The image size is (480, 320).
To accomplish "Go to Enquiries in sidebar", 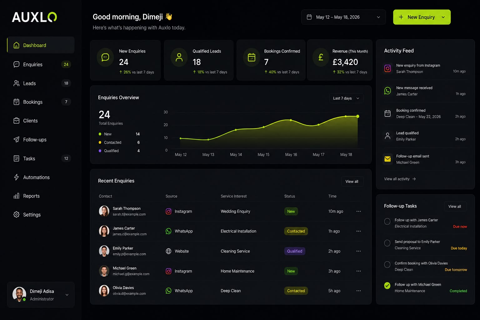I will coord(41,64).
